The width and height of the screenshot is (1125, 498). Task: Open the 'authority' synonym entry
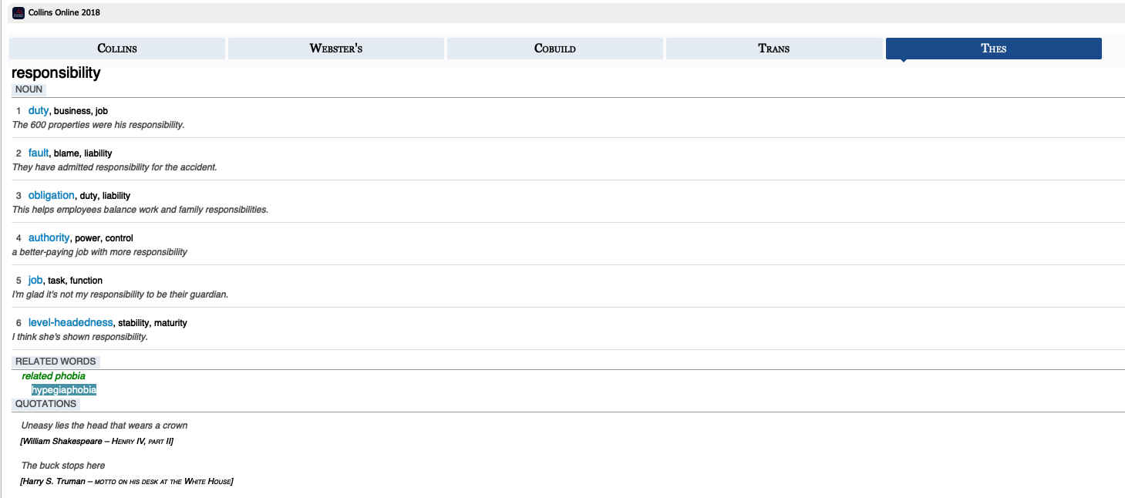[x=49, y=237]
